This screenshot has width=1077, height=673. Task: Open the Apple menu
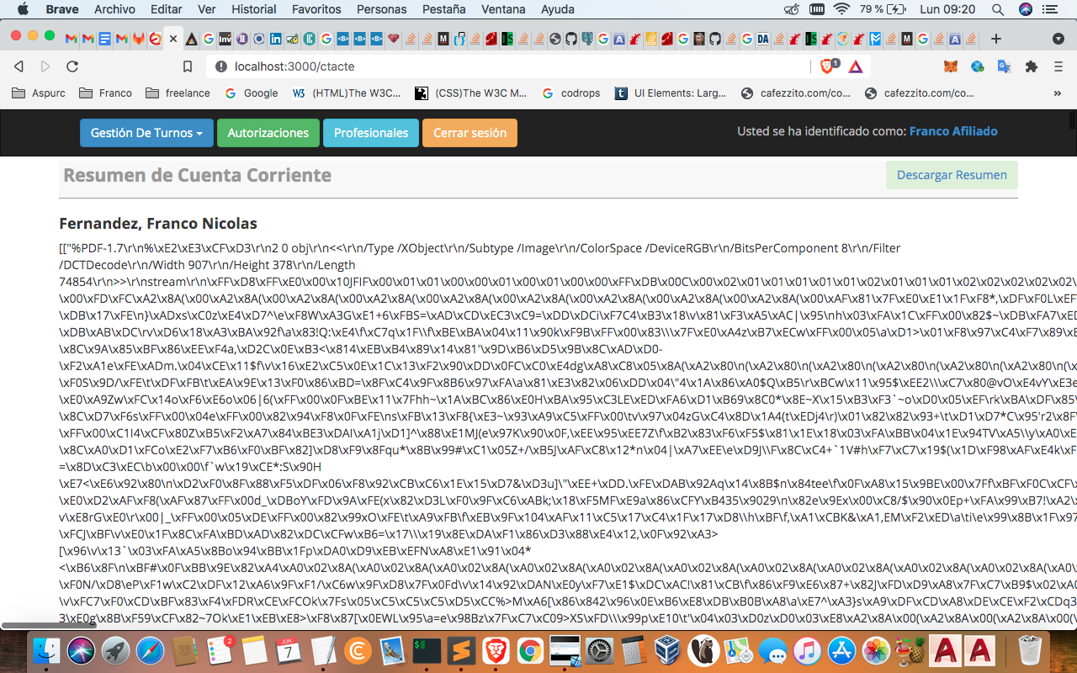(23, 9)
